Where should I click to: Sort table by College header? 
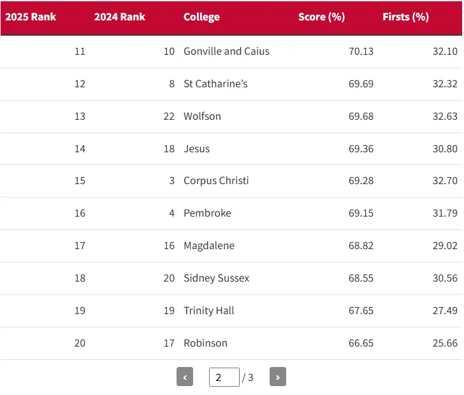pyautogui.click(x=201, y=17)
